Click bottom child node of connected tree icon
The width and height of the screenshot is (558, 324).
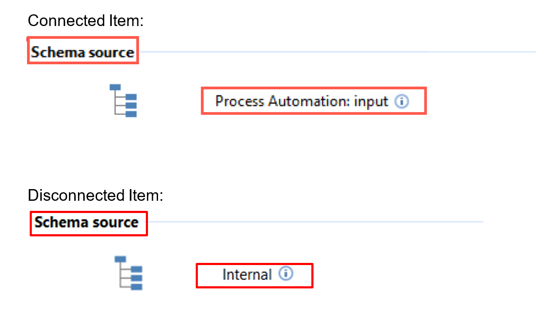(131, 114)
